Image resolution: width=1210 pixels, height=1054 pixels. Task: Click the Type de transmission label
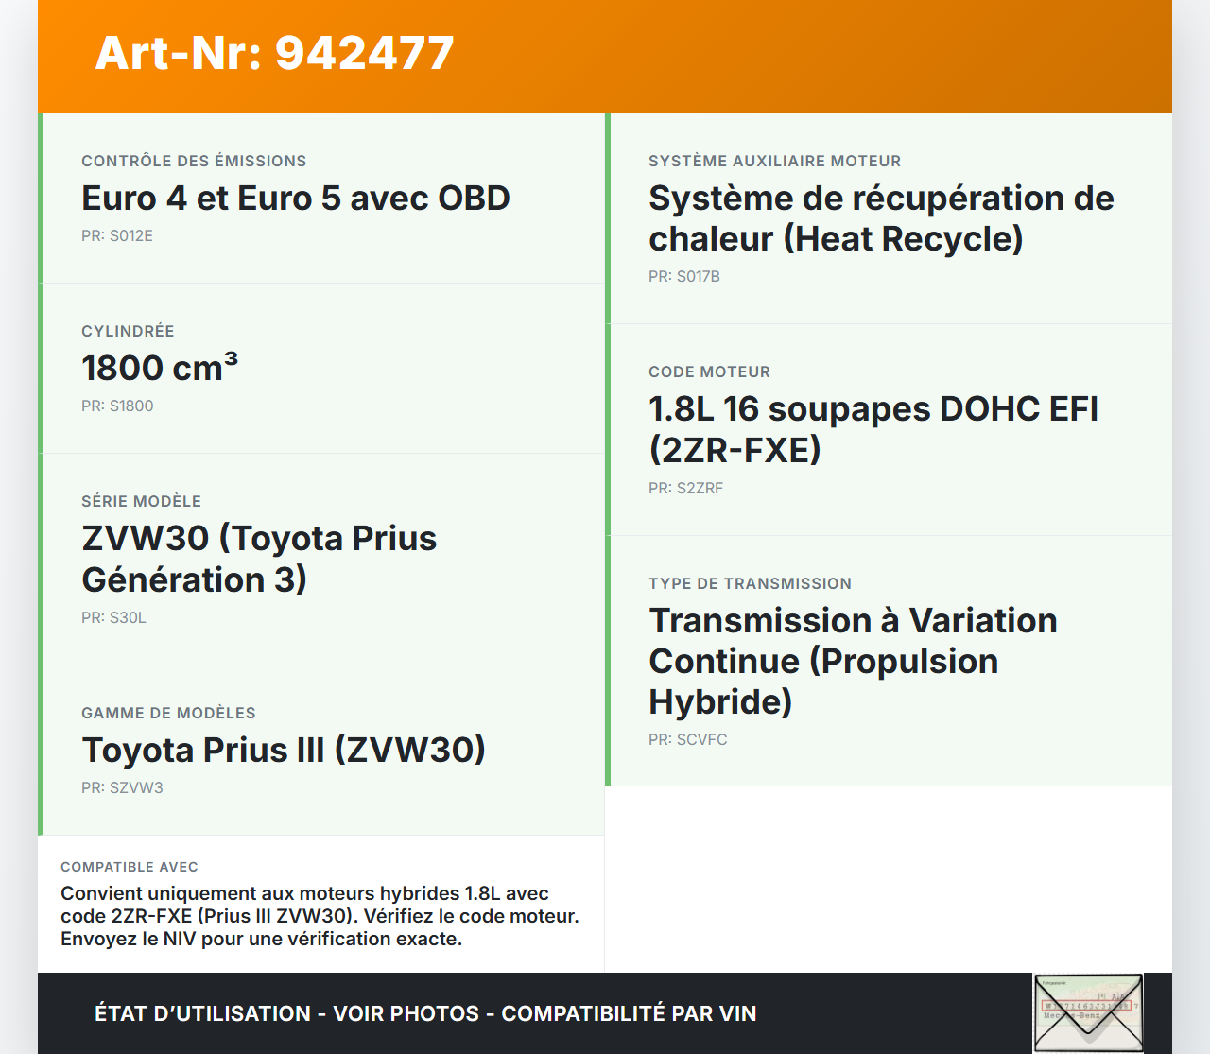[x=750, y=584]
